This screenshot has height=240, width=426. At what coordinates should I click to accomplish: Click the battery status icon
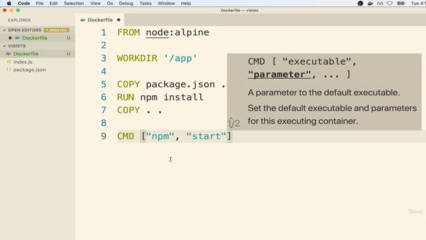401,3
